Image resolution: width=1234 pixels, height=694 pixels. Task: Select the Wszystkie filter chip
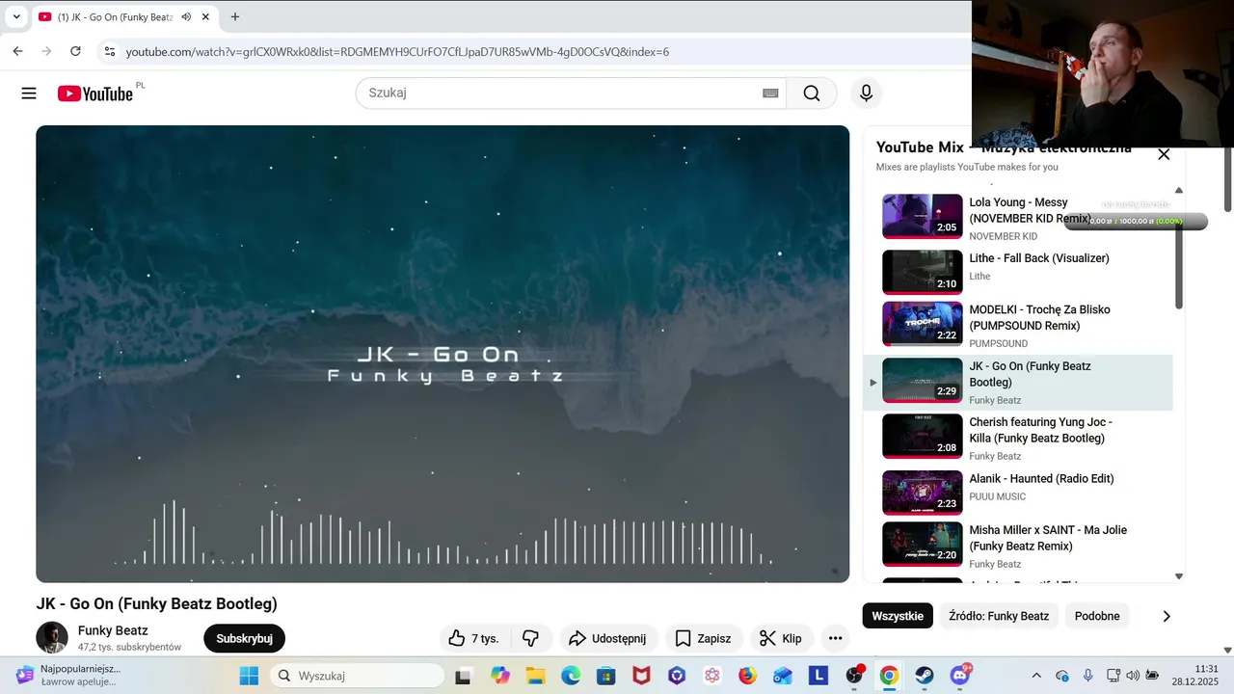point(898,616)
